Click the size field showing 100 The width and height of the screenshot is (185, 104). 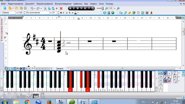click(x=21, y=13)
